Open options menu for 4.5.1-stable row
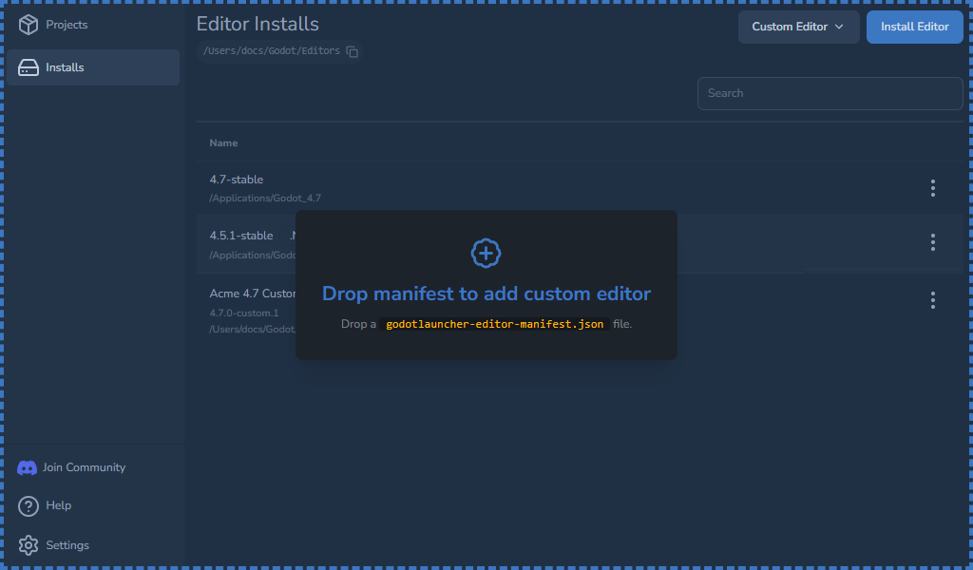This screenshot has height=570, width=973. 933,242
